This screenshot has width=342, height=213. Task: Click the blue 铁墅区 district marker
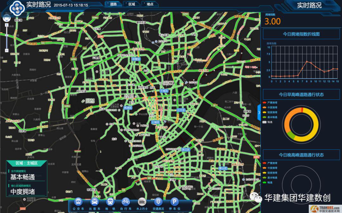(136, 59)
